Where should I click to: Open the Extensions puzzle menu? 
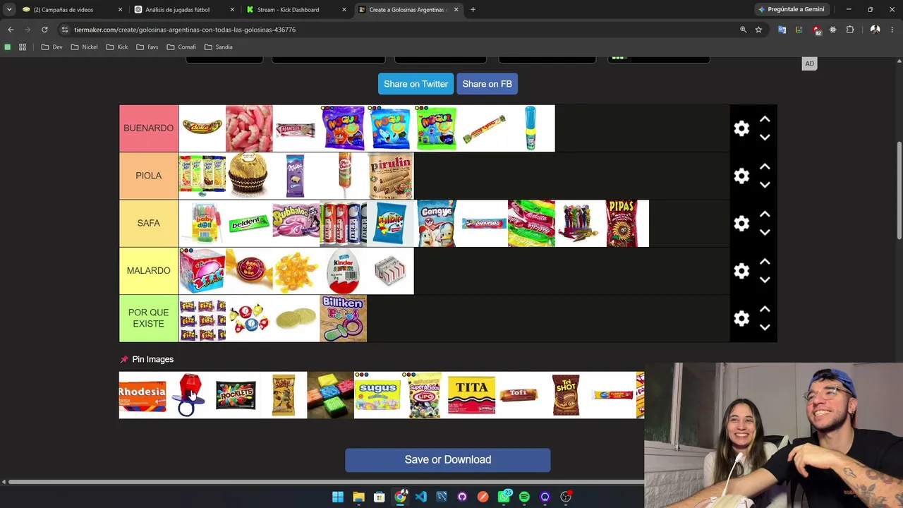point(850,30)
